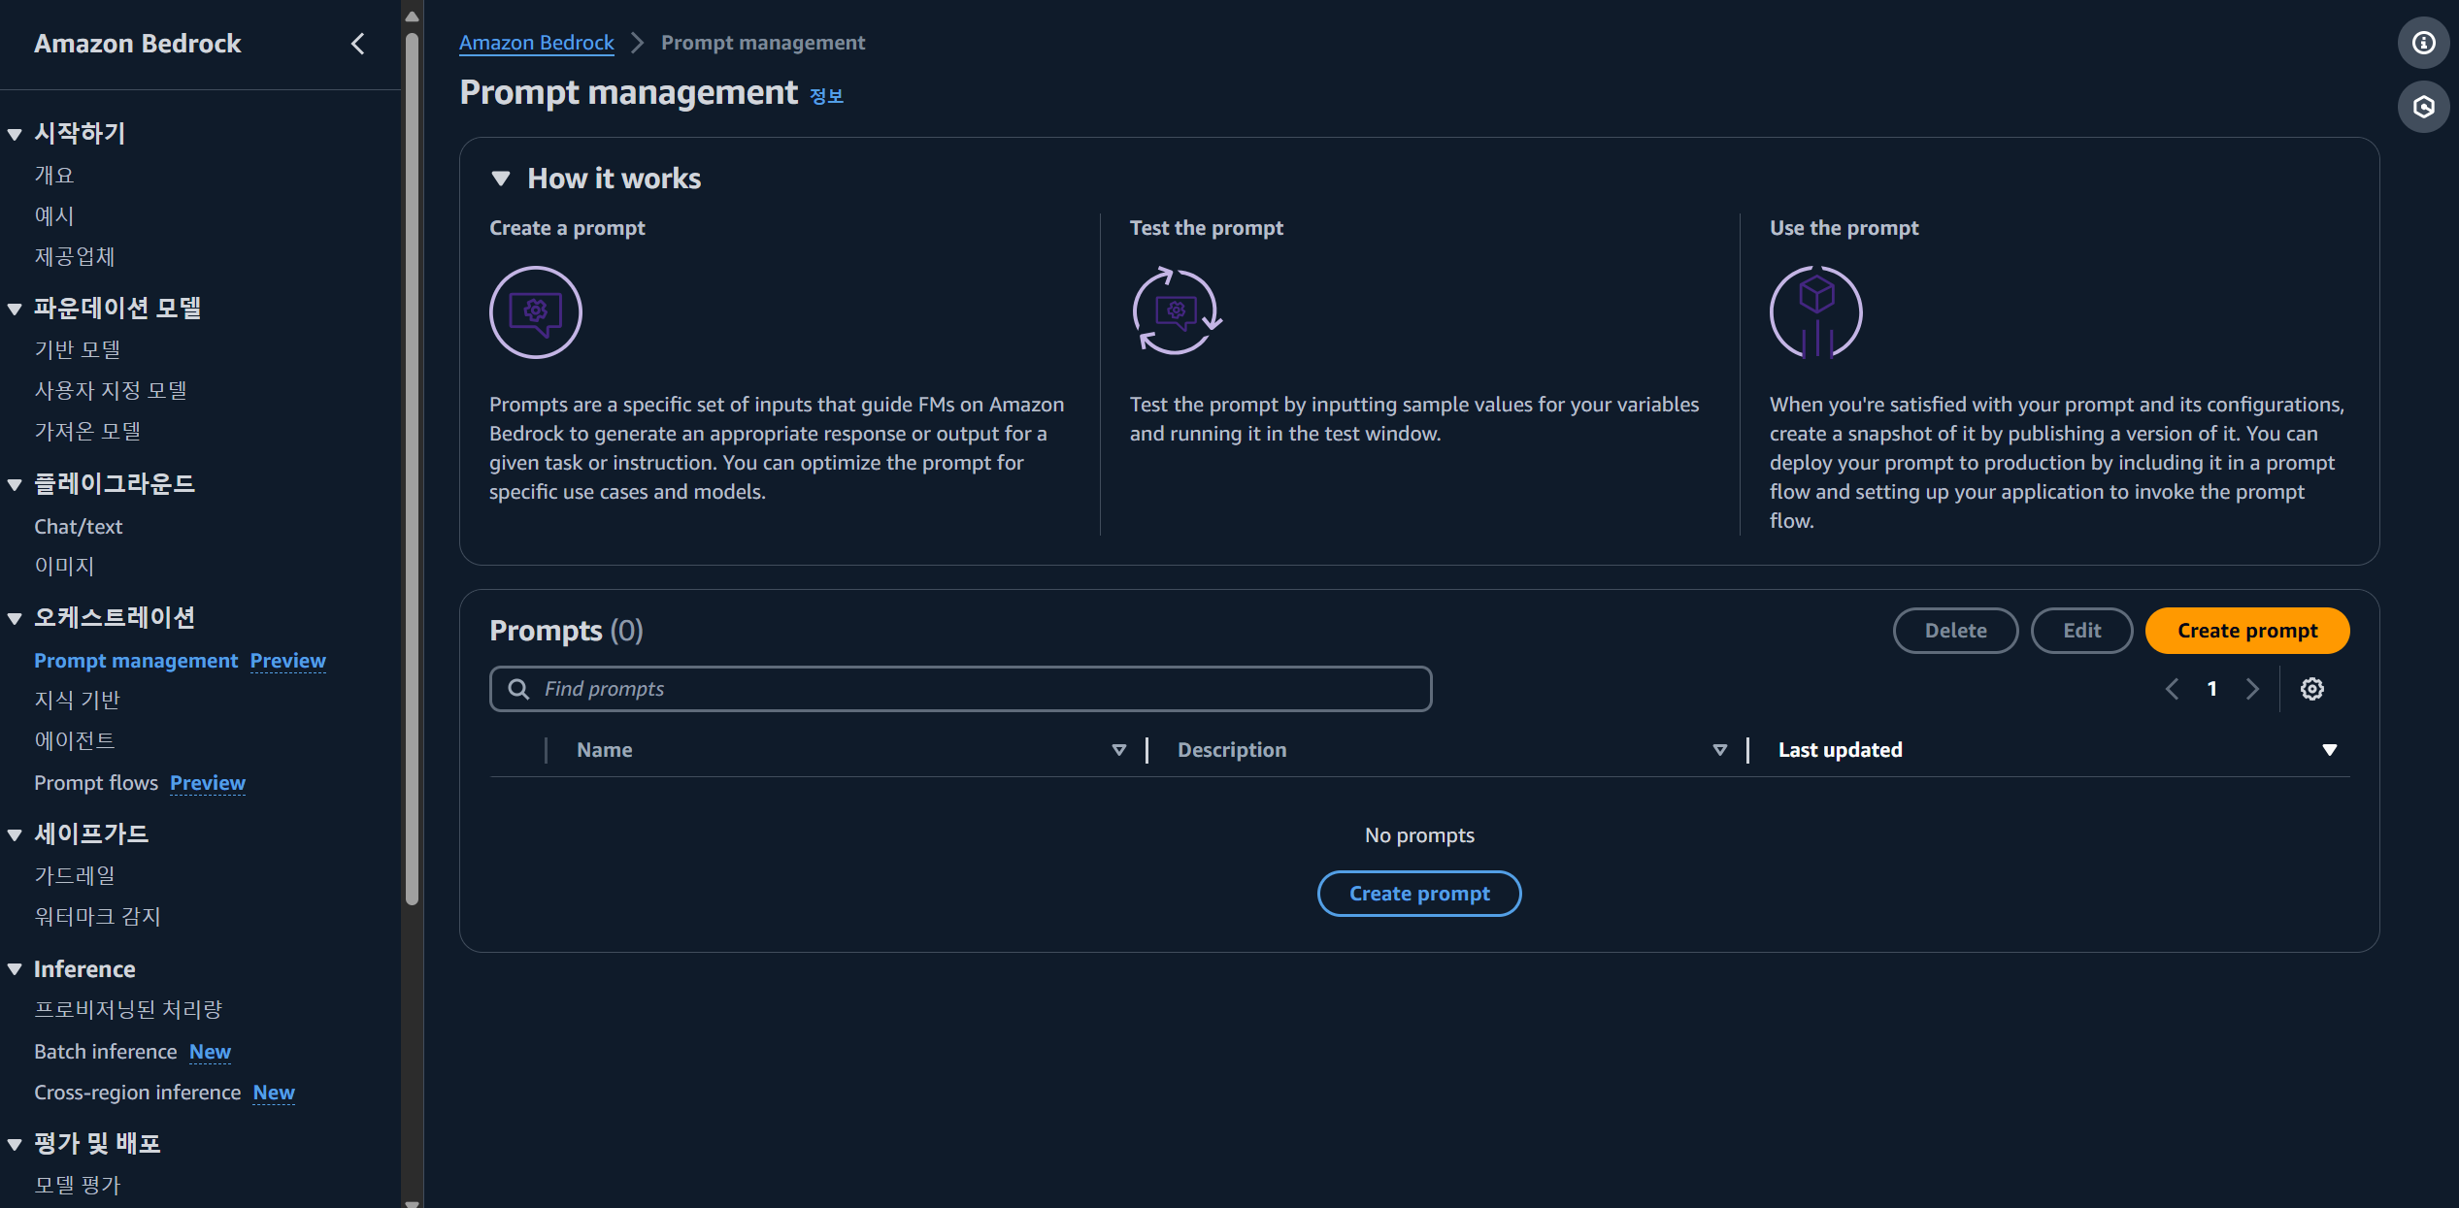Click the Use the prompt cube icon
This screenshot has width=2459, height=1208.
1815,312
